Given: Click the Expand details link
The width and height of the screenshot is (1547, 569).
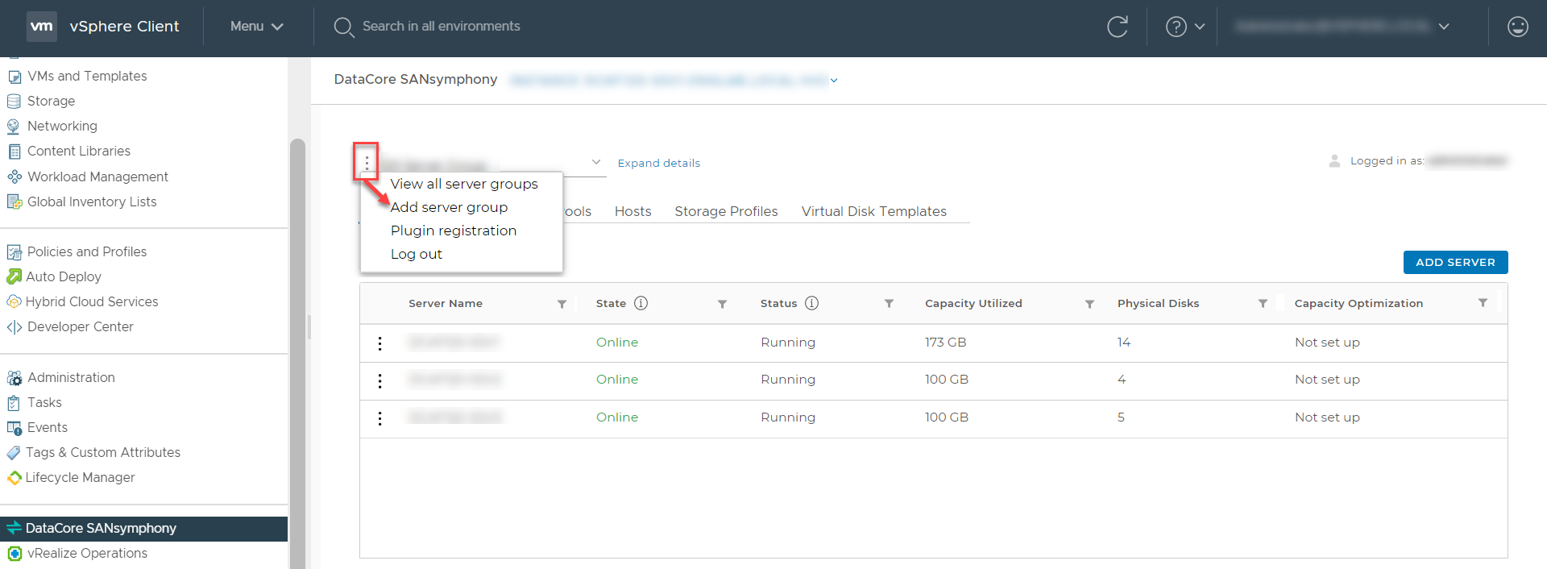Looking at the screenshot, I should (659, 163).
